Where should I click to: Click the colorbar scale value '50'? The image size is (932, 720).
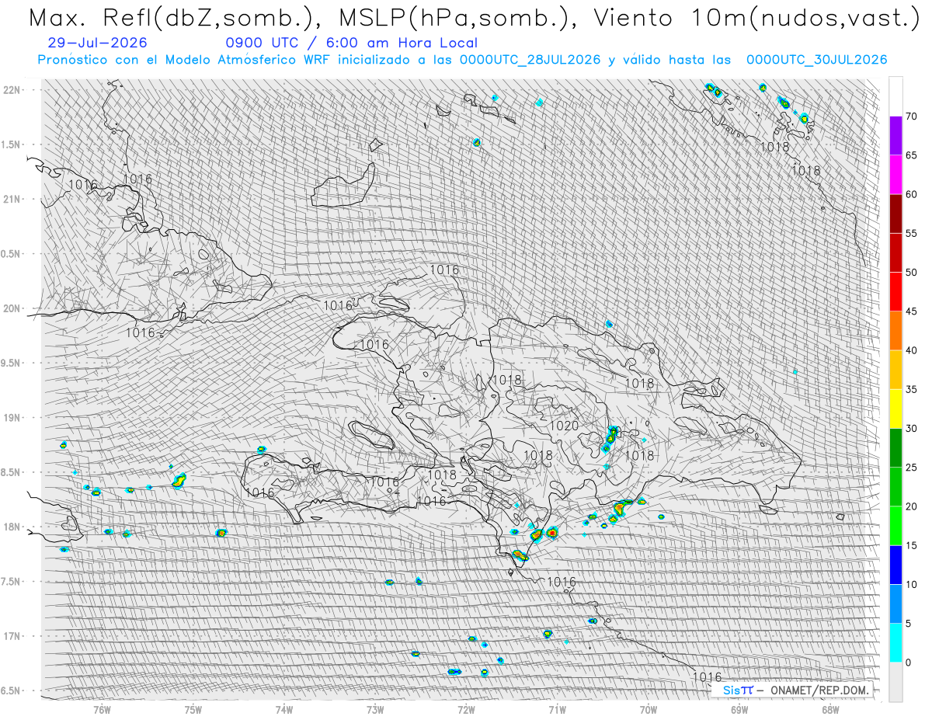(x=911, y=273)
